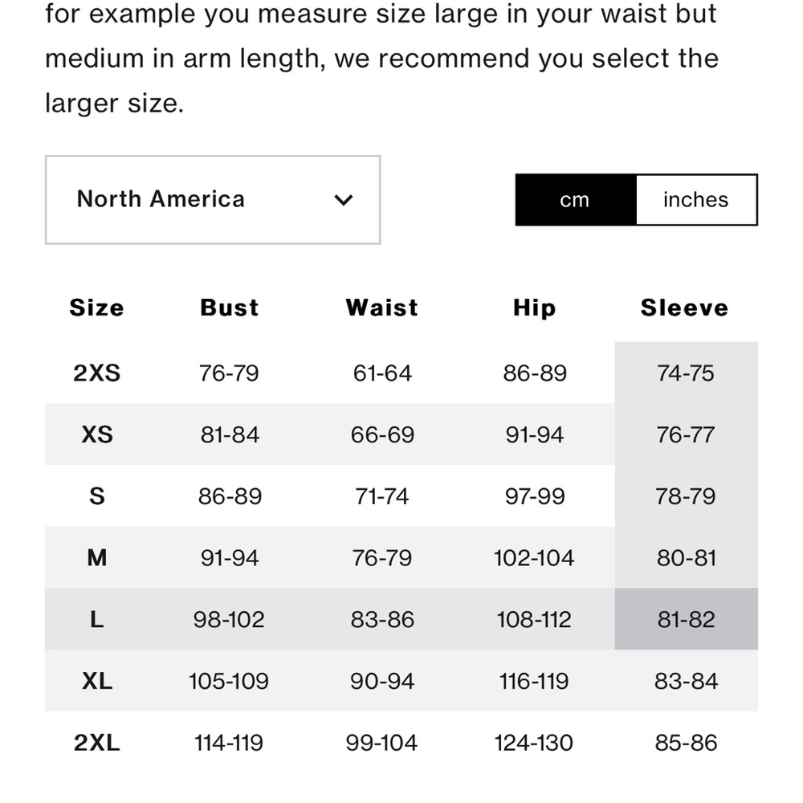Click the Hip column header
This screenshot has height=803, width=803.
point(534,308)
